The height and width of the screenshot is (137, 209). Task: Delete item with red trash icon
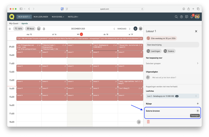pyautogui.click(x=148, y=122)
